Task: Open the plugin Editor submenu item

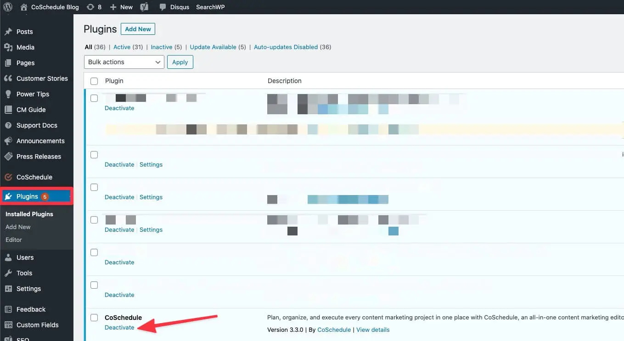Action: click(x=14, y=240)
